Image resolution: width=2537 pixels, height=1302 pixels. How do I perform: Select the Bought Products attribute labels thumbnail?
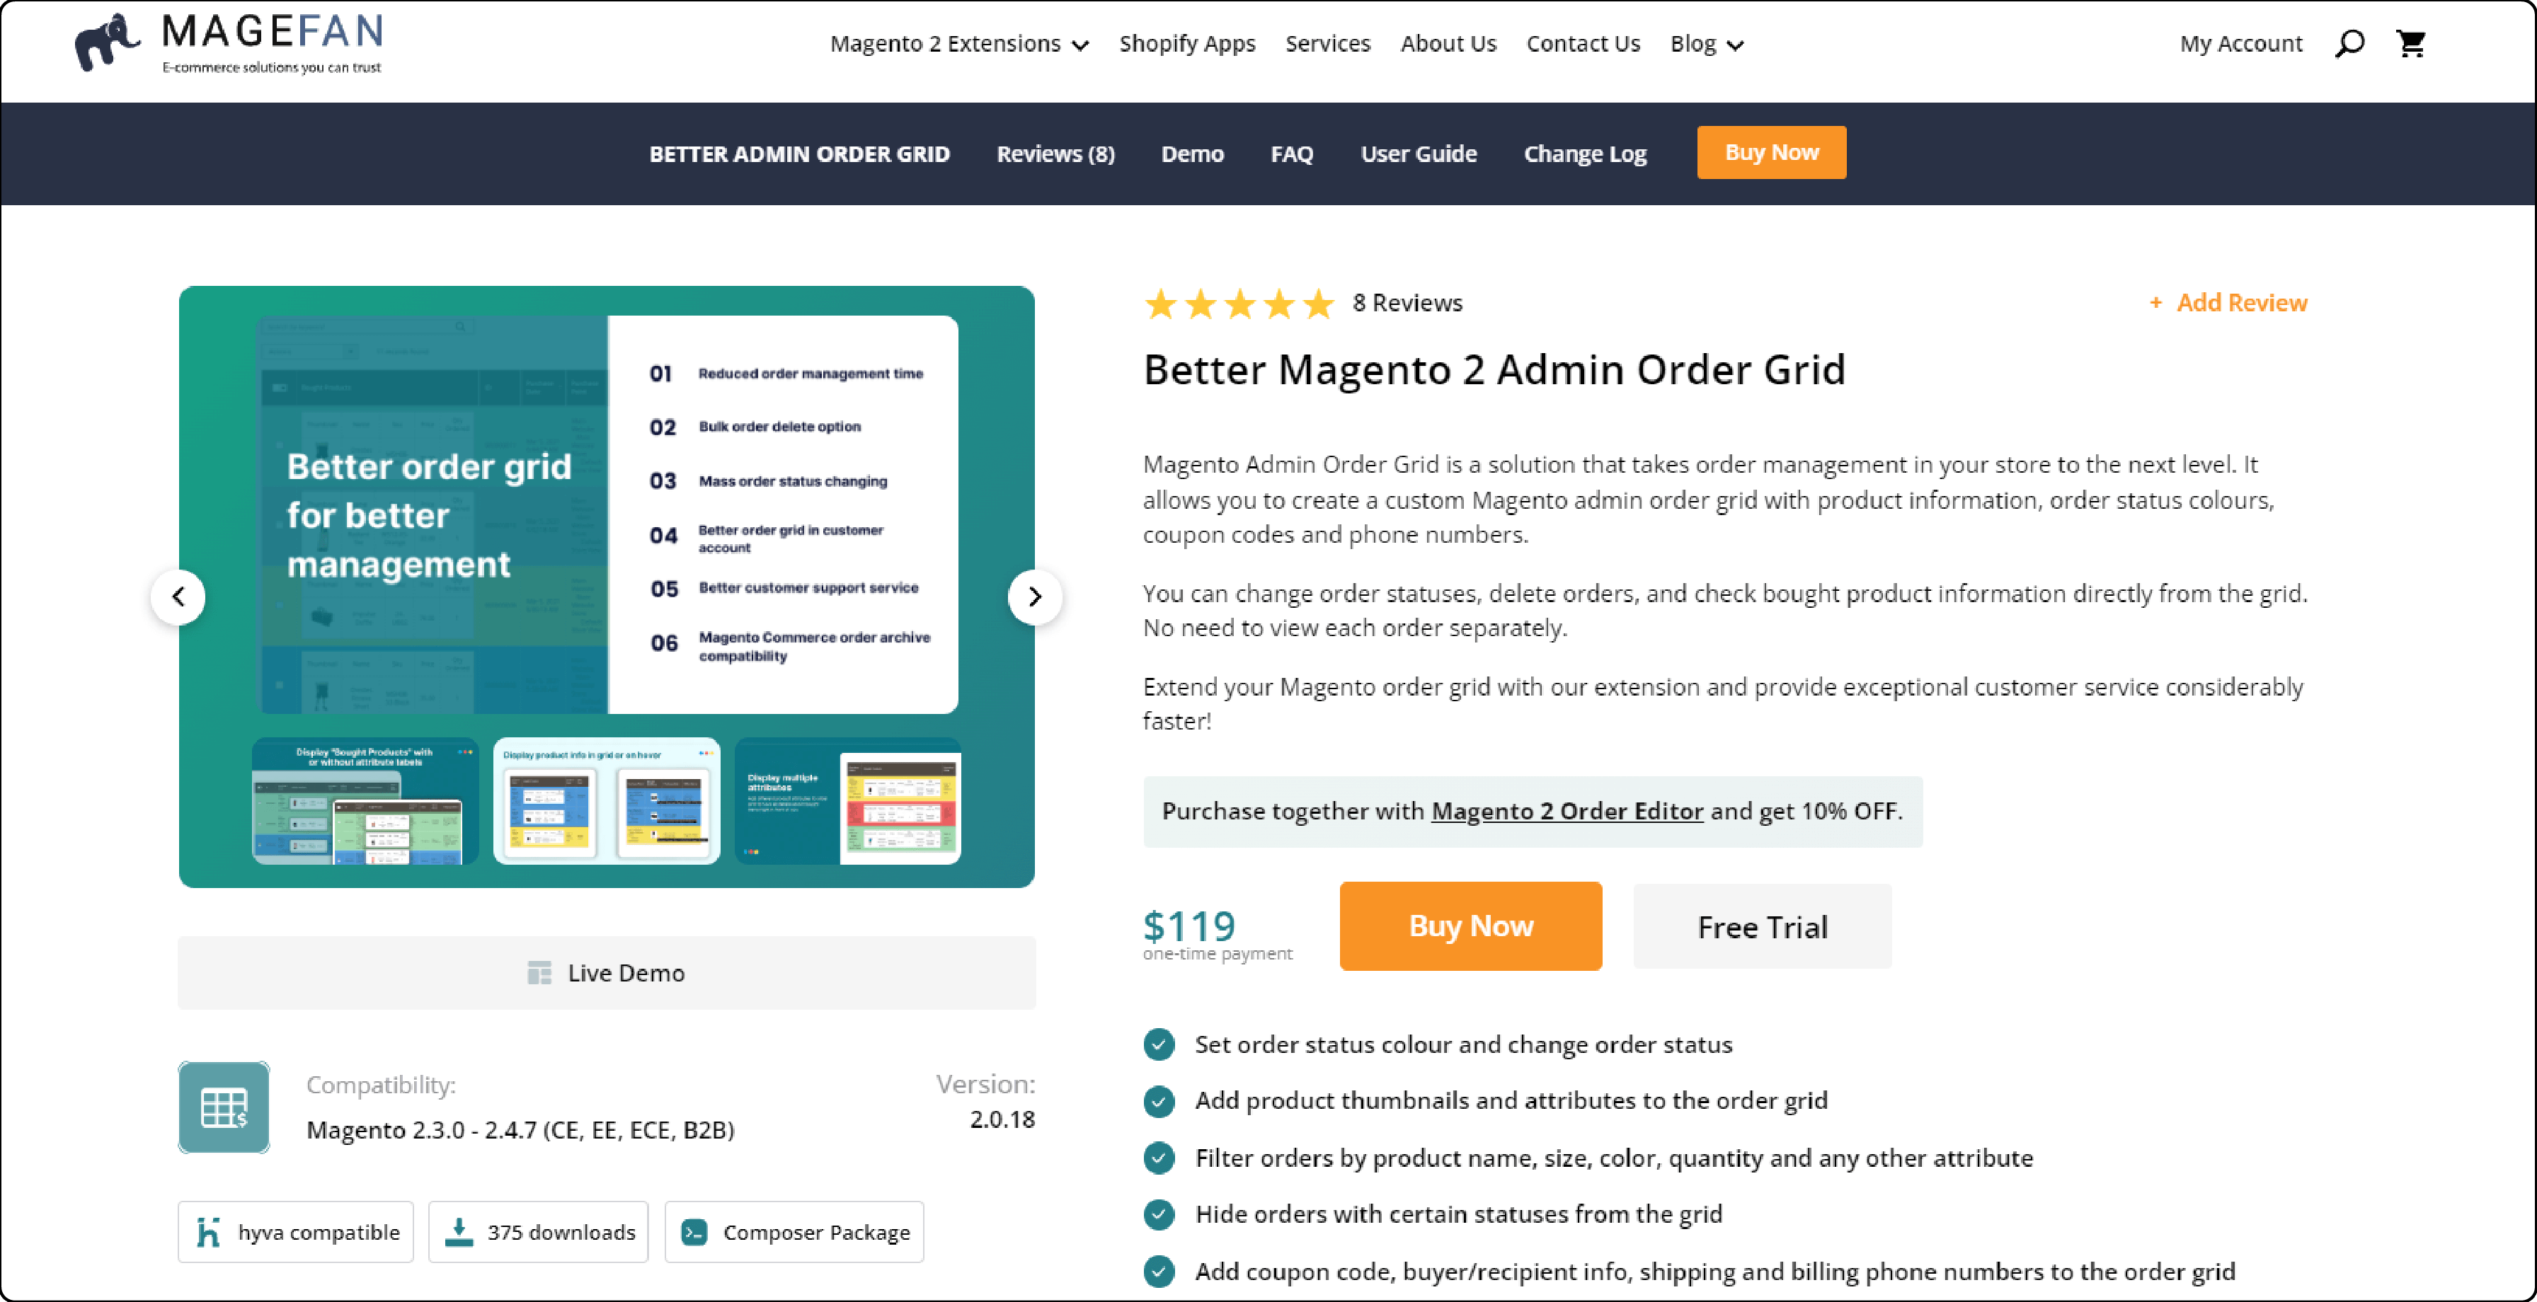coord(365,802)
